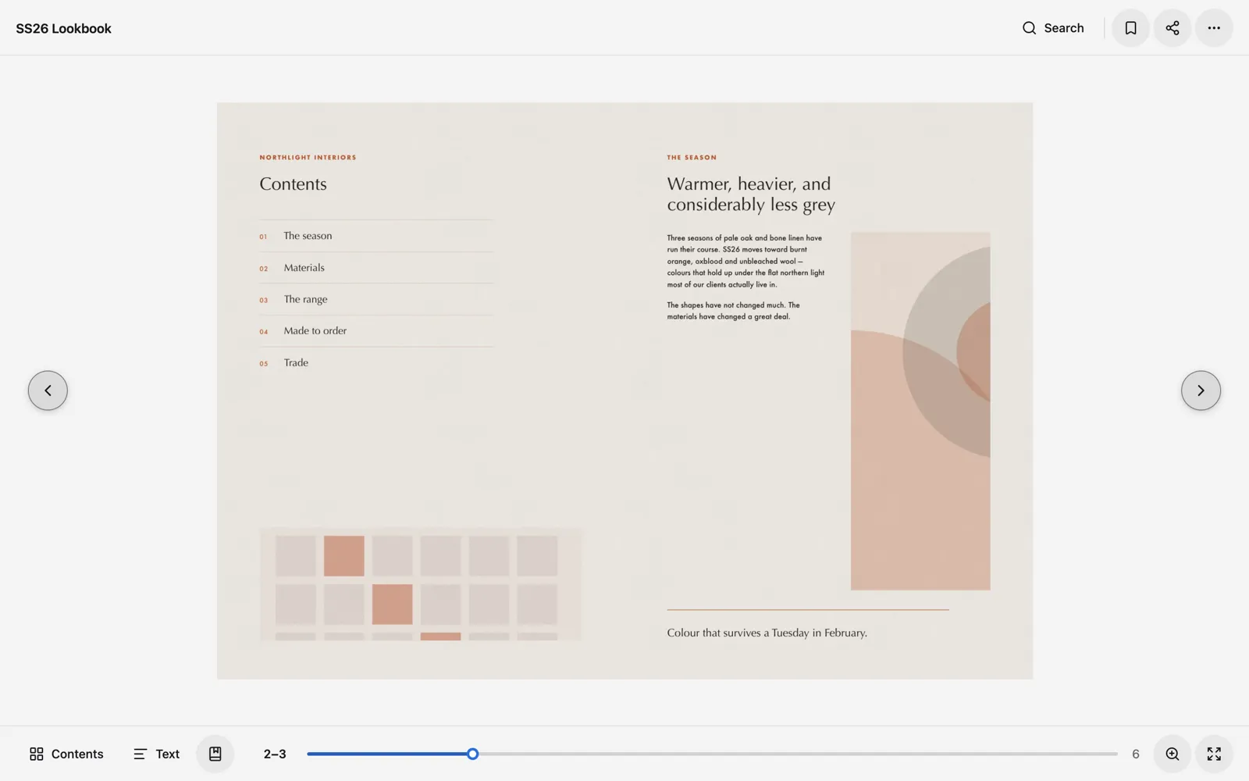Switch to Text view
Viewport: 1249px width, 781px height.
156,754
